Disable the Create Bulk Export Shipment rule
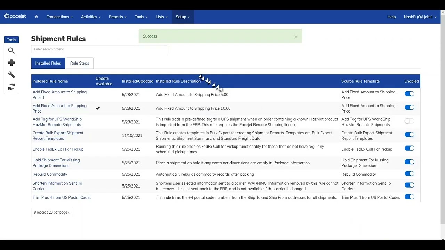445x250 pixels. pos(409,134)
